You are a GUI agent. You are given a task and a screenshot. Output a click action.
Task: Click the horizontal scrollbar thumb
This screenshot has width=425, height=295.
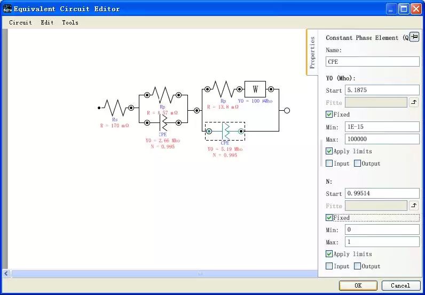pyautogui.click(x=165, y=273)
